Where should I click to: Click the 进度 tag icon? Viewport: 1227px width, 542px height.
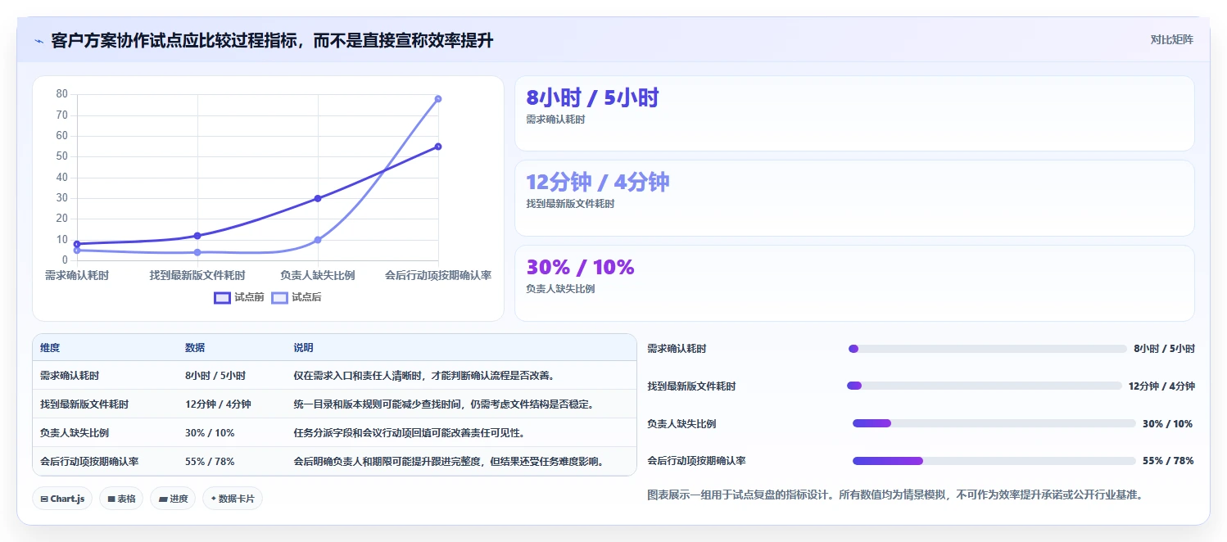tap(162, 499)
